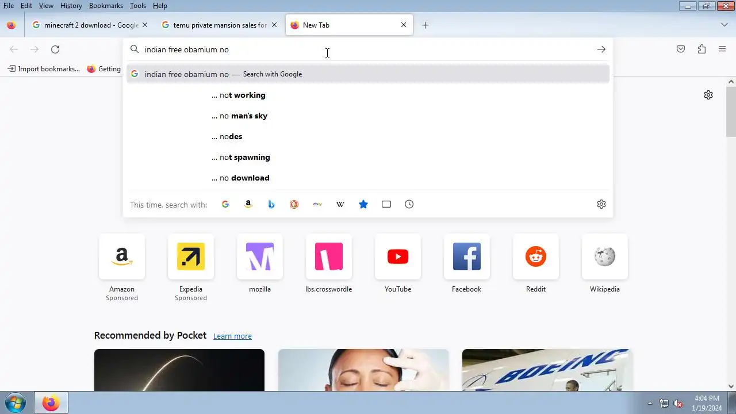
Task: Open the Windows Start button
Action: coord(15,403)
